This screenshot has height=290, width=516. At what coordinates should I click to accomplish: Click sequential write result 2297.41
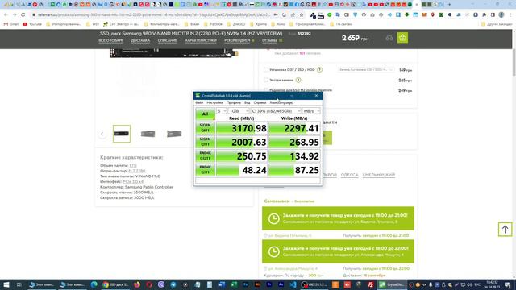point(294,128)
